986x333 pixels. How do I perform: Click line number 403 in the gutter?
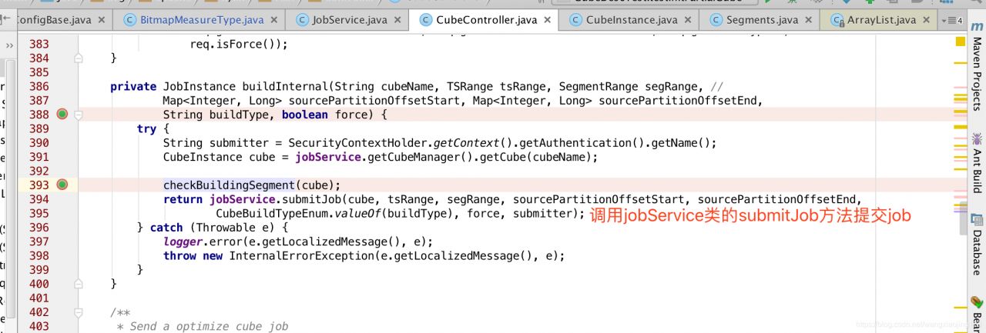coord(39,326)
